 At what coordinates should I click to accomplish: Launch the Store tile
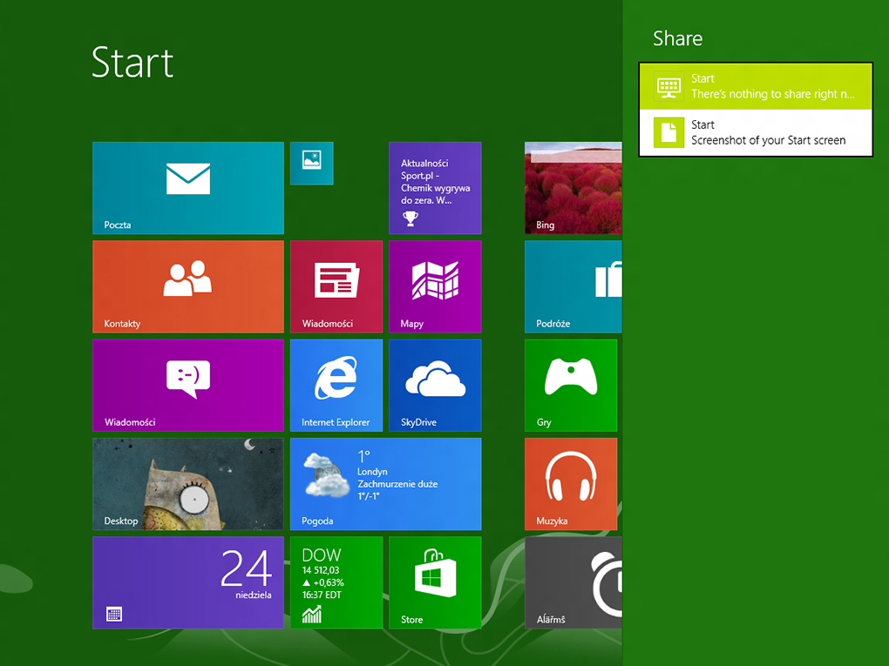coord(435,582)
